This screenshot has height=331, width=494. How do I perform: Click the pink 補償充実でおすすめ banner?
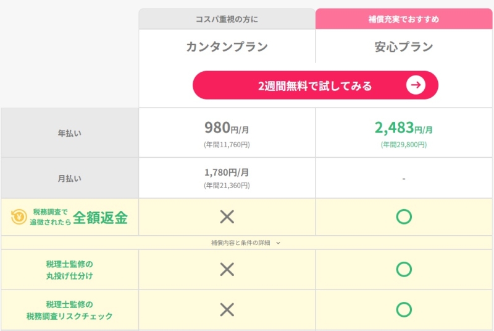tap(404, 19)
